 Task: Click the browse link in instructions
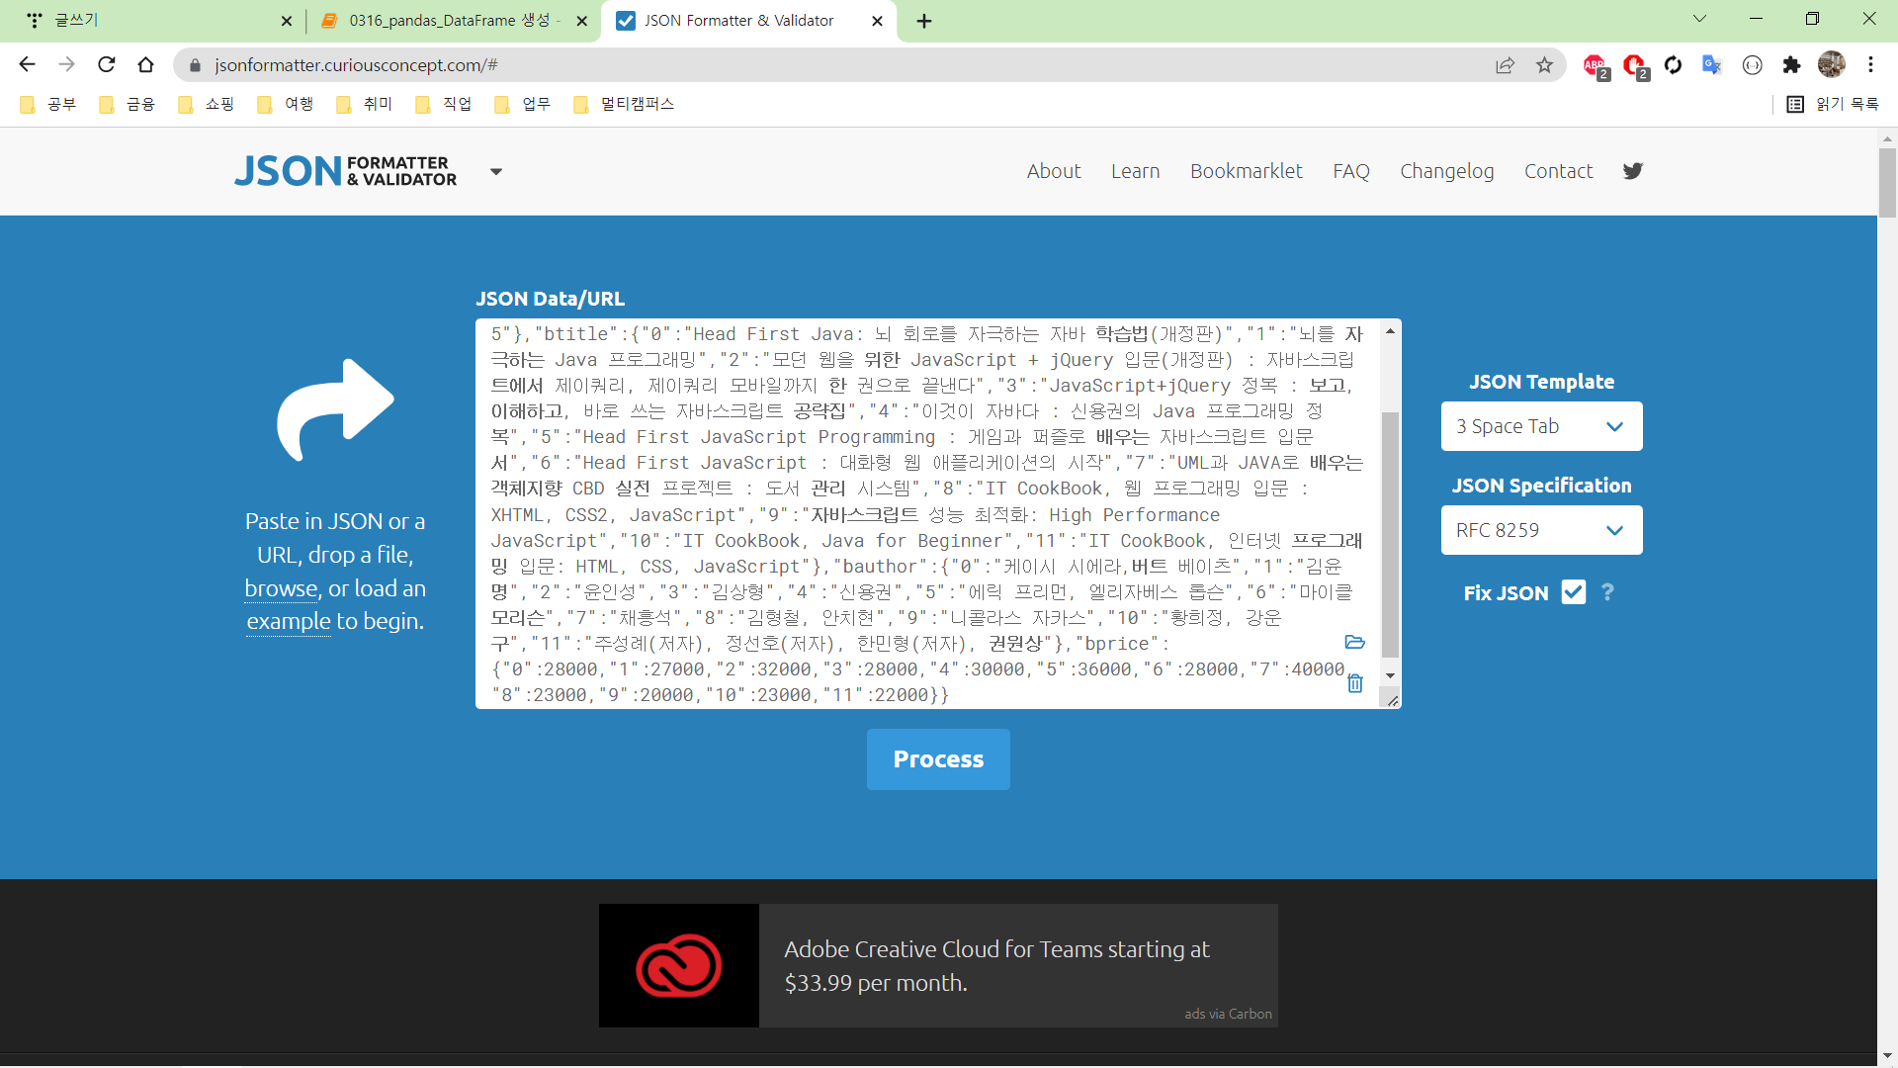coord(281,588)
